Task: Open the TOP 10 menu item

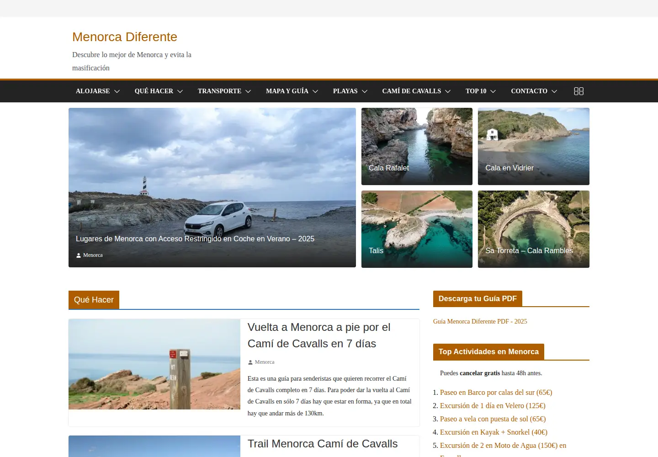Action: click(x=476, y=91)
